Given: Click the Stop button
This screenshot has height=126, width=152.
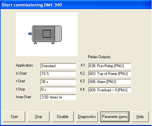Looking at the screenshot, I should pyautogui.click(x=38, y=117).
